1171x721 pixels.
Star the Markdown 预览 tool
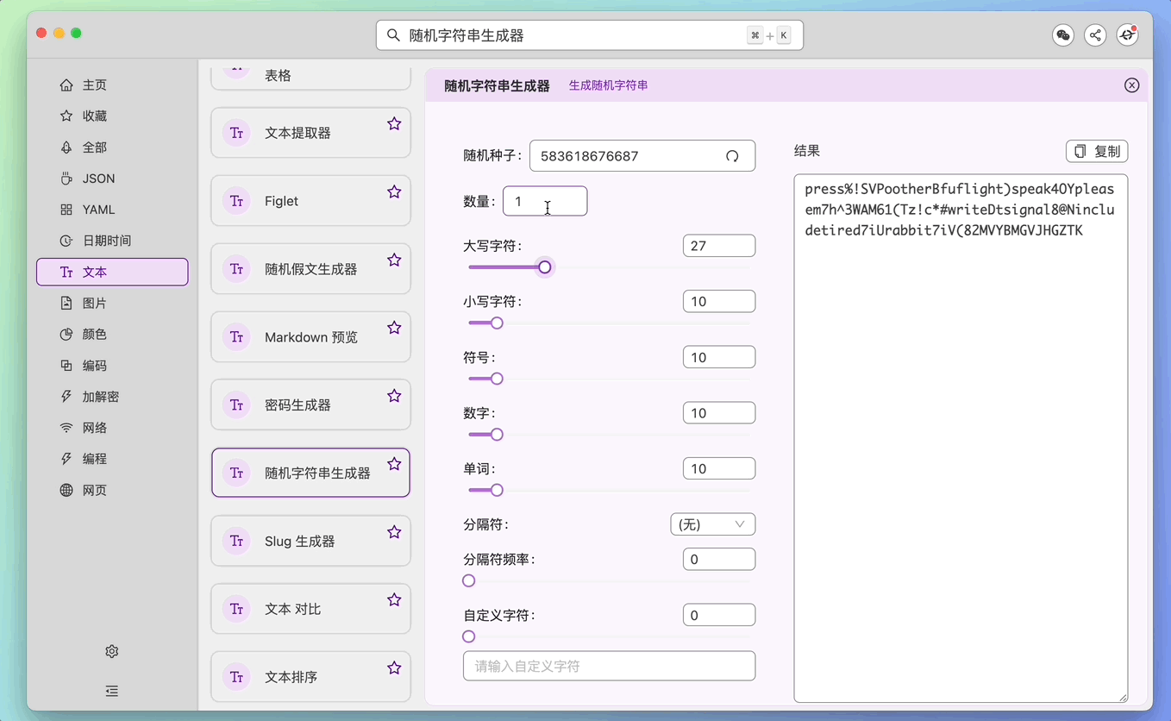[x=394, y=328]
